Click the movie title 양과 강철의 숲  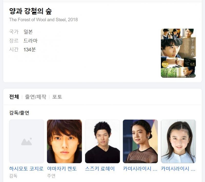click(x=30, y=11)
